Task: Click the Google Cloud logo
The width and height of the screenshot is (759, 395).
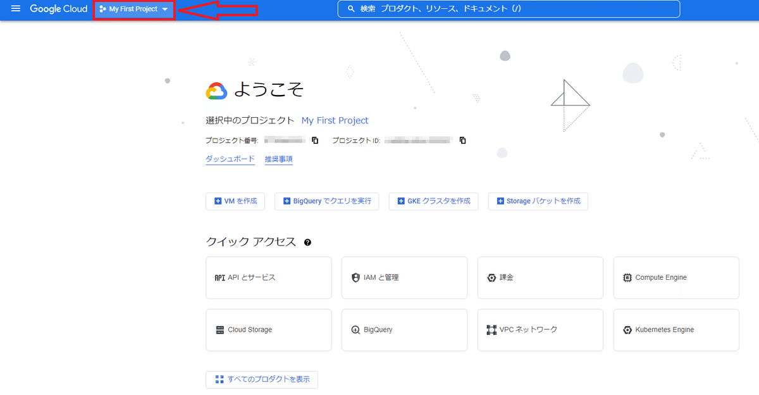Action: (x=58, y=9)
